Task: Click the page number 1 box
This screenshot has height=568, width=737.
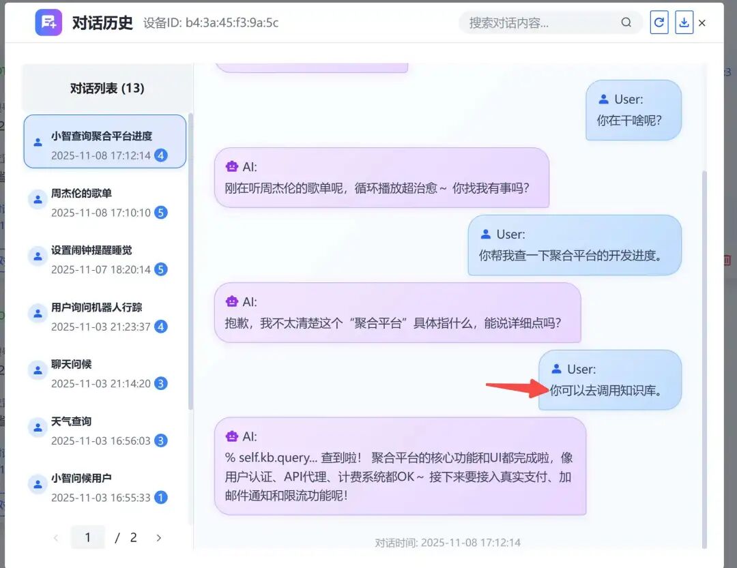Action: [88, 537]
